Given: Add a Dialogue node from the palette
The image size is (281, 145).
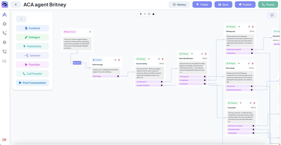Looking at the screenshot, I should click(x=32, y=37).
